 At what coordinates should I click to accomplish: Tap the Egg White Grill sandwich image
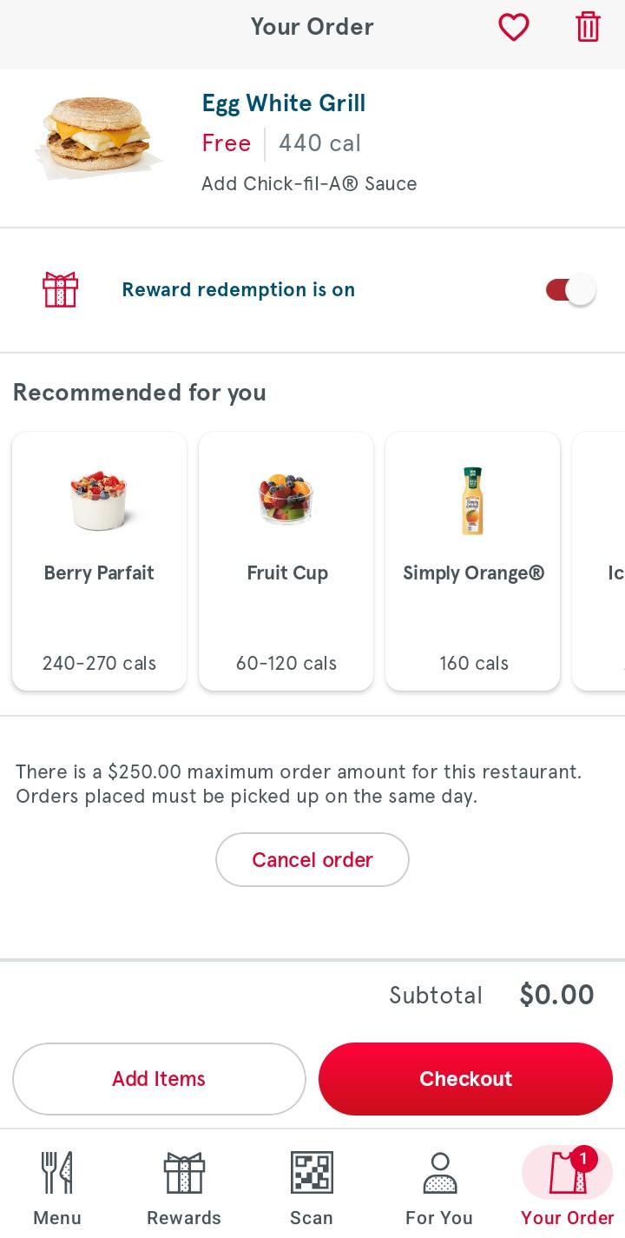click(98, 139)
